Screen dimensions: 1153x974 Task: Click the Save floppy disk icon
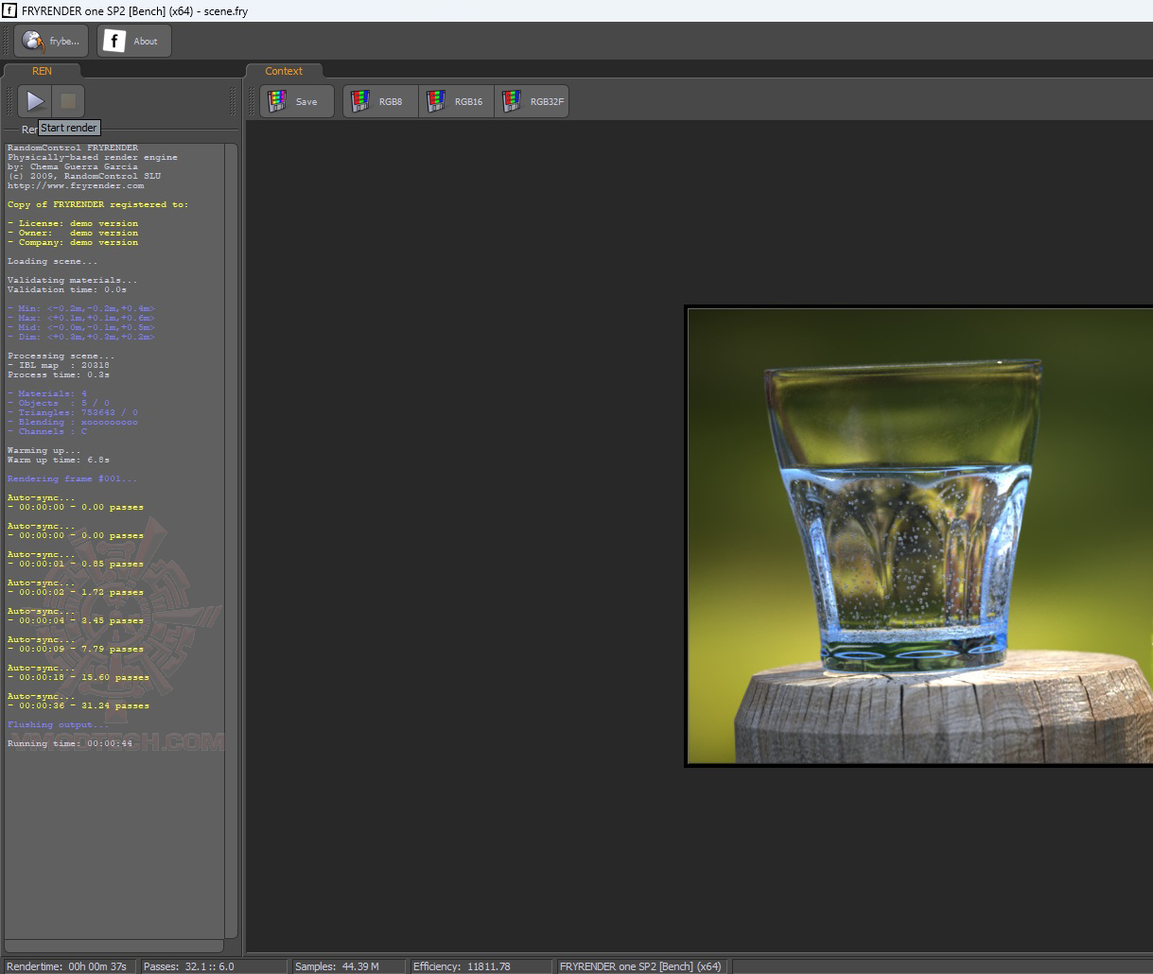pos(277,101)
